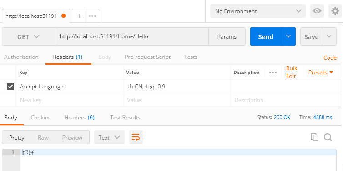343x171 pixels.
Task: Open a new request tab with plus icon
Action: click(79, 16)
